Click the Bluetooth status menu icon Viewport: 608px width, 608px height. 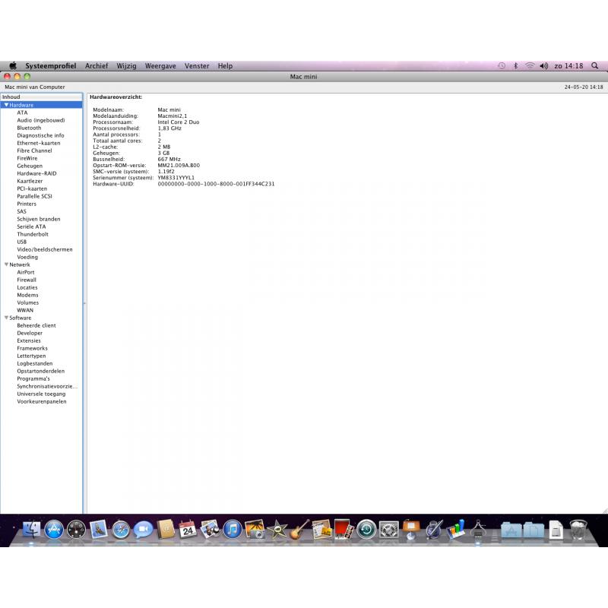(x=515, y=66)
